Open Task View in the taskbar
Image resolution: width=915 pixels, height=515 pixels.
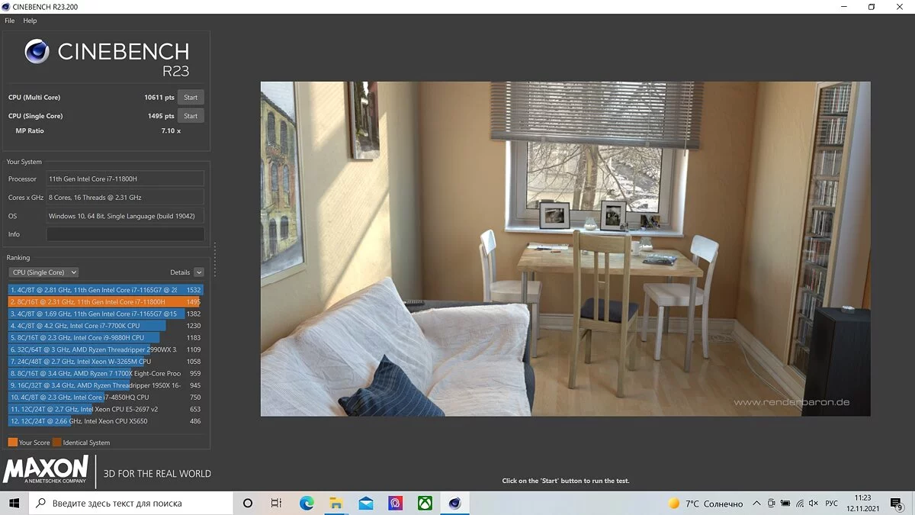276,504
